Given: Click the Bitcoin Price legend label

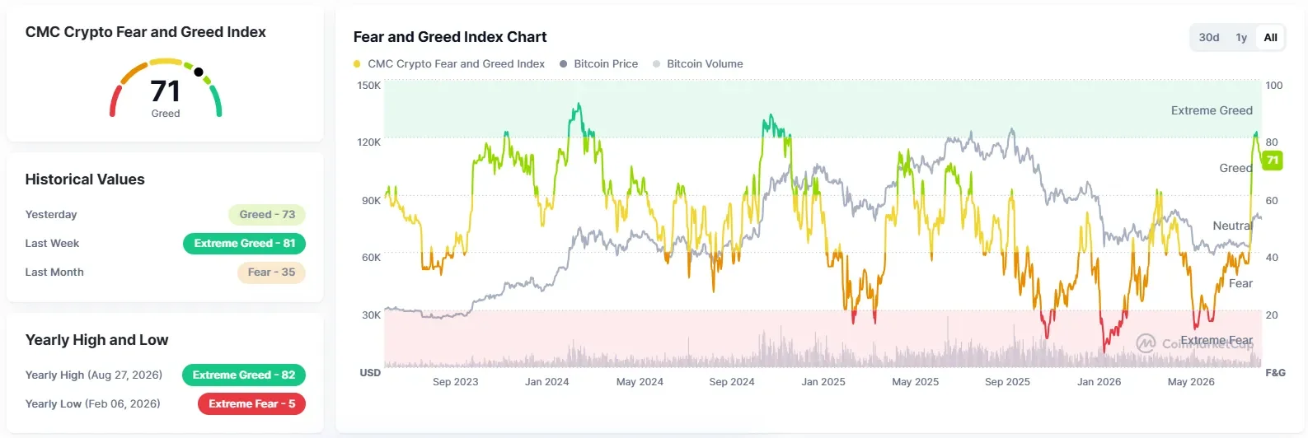Looking at the screenshot, I should (606, 64).
